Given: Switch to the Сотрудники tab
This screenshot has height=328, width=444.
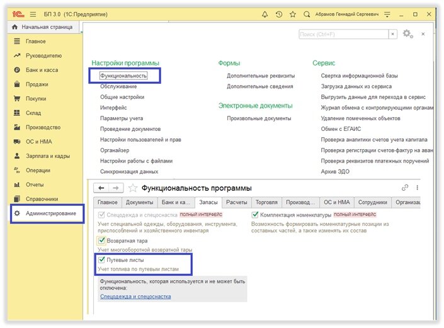Looking at the screenshot, I should click(373, 202).
